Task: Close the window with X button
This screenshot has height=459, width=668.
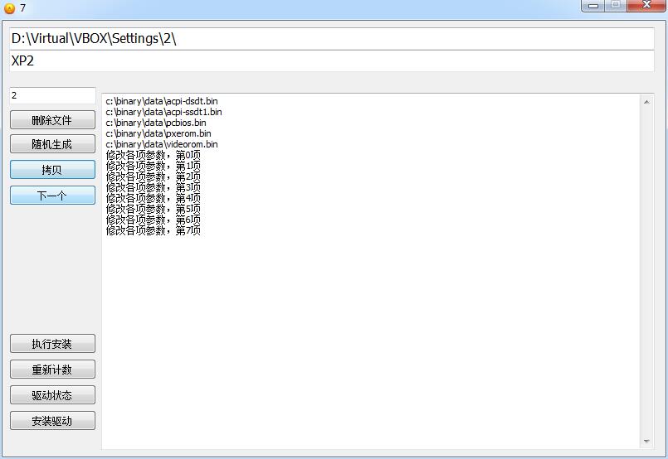Action: (646, 6)
